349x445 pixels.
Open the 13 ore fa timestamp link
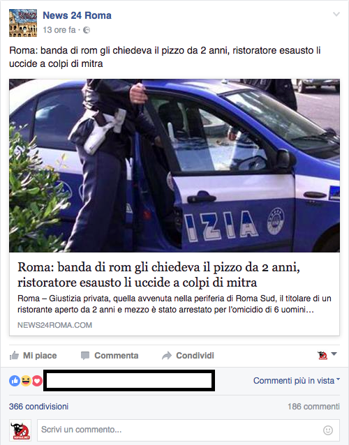click(59, 30)
